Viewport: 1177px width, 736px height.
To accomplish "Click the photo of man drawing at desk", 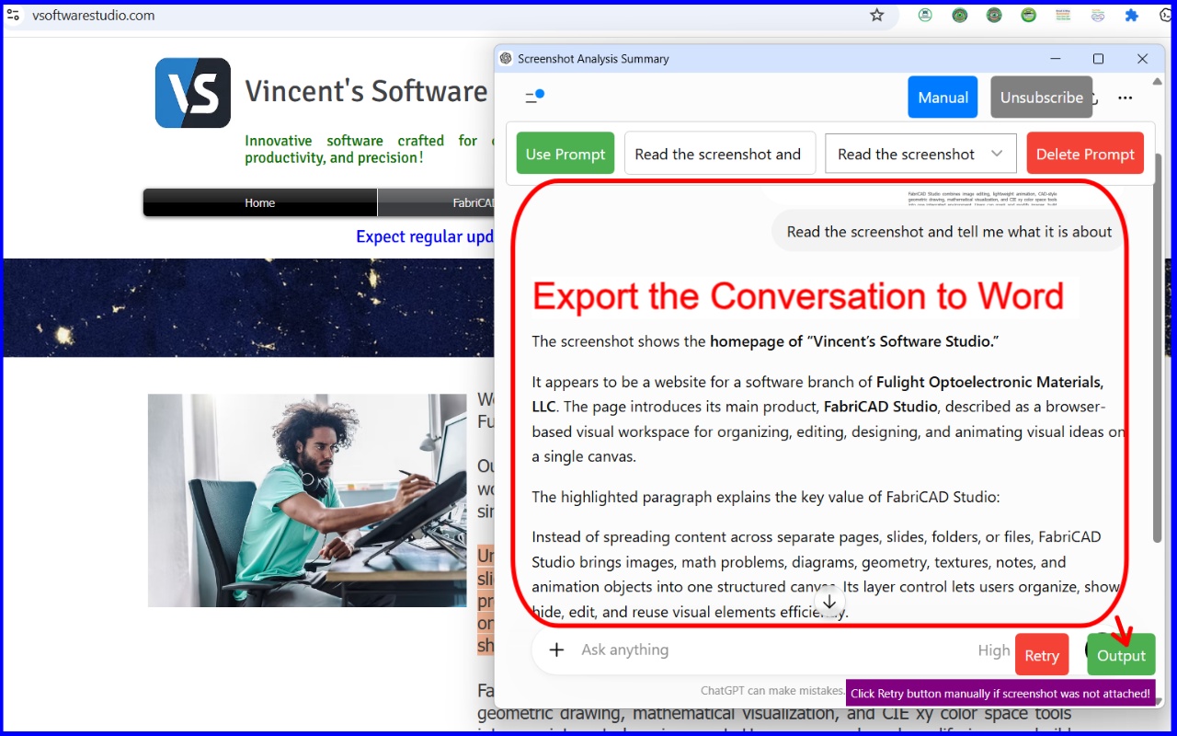I will click(x=307, y=500).
